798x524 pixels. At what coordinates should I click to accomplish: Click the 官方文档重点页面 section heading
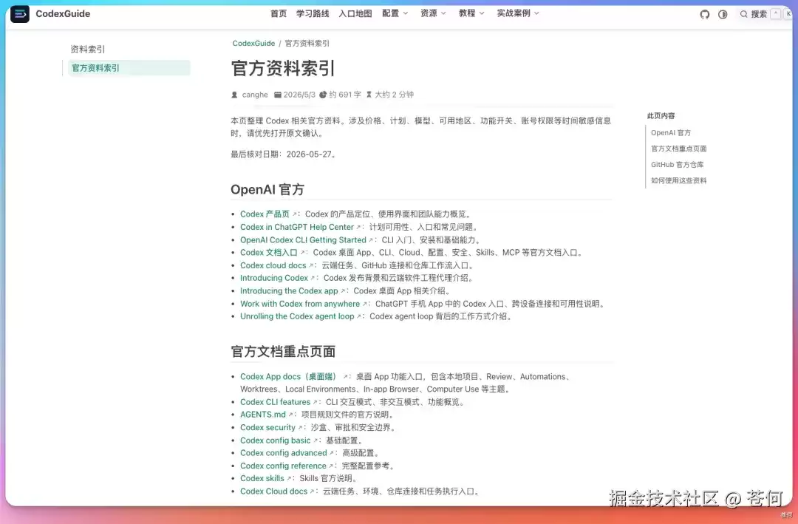tap(283, 352)
